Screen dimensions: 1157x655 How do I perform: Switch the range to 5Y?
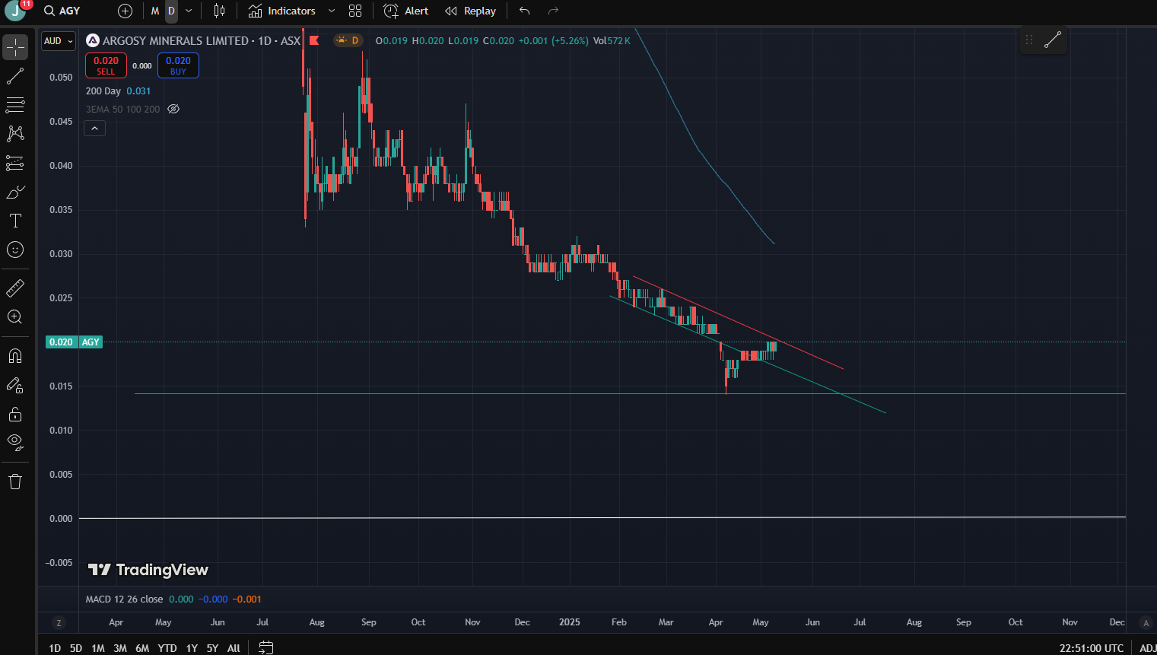[212, 648]
